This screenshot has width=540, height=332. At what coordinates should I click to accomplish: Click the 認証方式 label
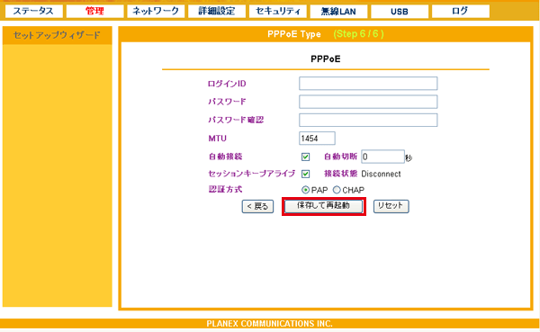[x=225, y=190]
